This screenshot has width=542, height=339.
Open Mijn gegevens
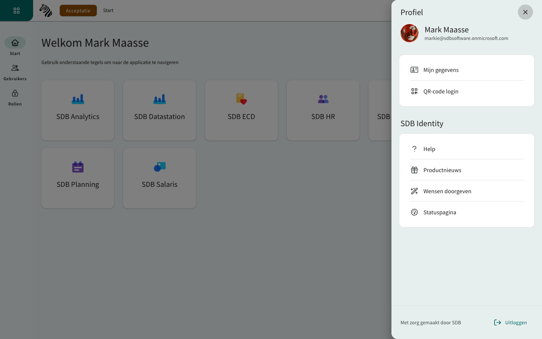pyautogui.click(x=467, y=70)
